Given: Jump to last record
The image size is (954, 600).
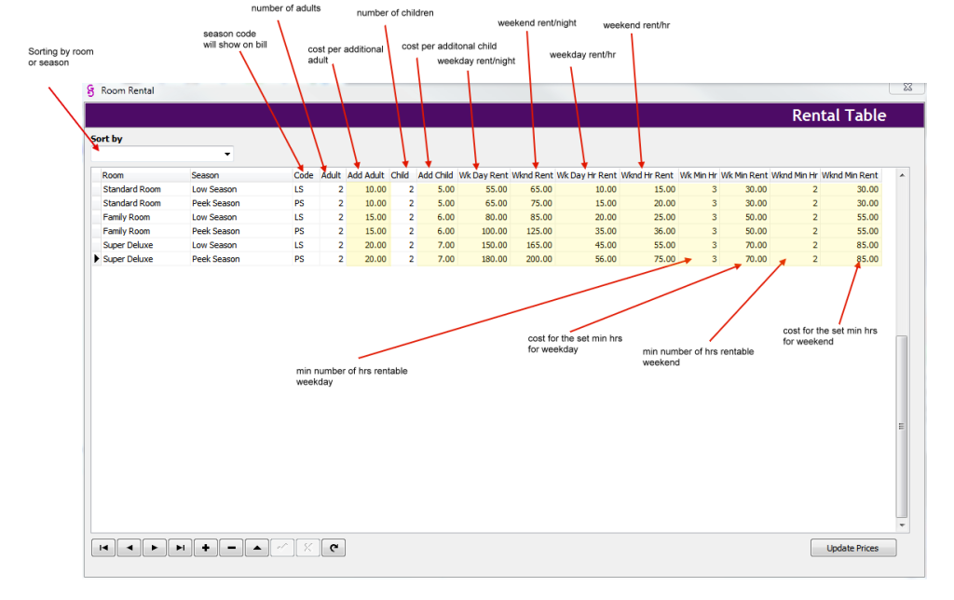Looking at the screenshot, I should (180, 548).
